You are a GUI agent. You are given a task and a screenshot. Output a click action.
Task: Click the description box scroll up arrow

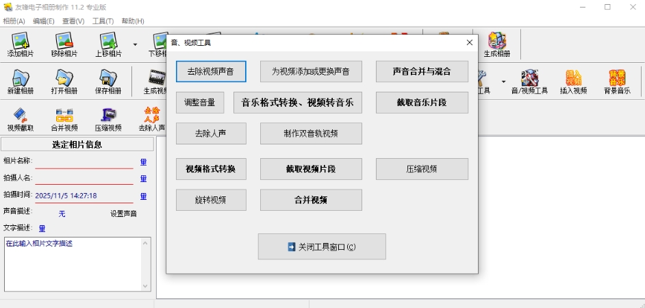point(146,243)
